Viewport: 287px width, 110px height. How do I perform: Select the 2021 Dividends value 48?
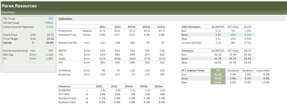tap(104, 71)
